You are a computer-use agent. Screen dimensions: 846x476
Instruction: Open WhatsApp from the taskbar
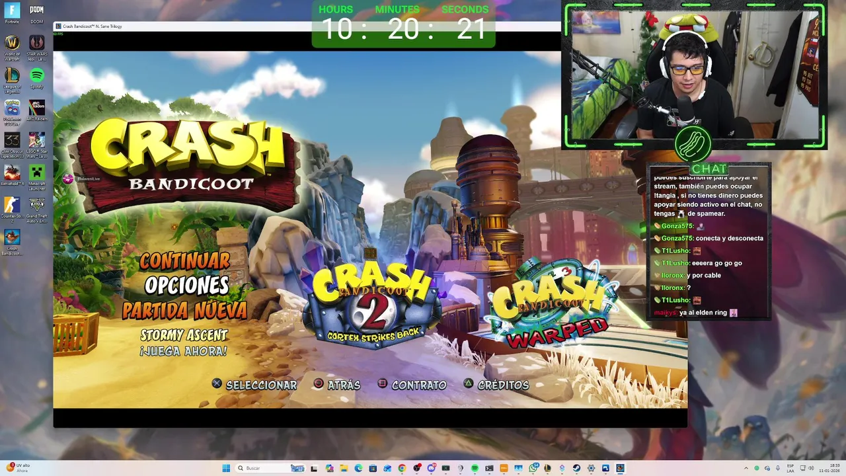pos(533,468)
